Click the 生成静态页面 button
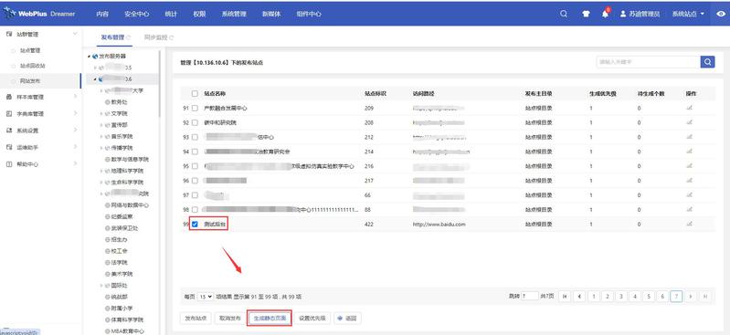The height and width of the screenshot is (335, 730). click(270, 319)
